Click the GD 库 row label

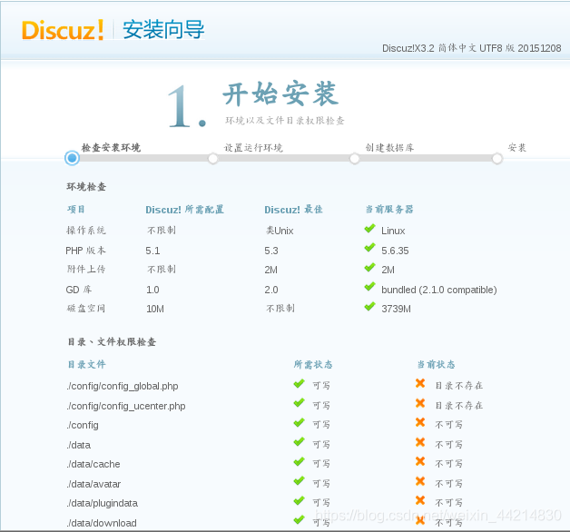(x=79, y=290)
